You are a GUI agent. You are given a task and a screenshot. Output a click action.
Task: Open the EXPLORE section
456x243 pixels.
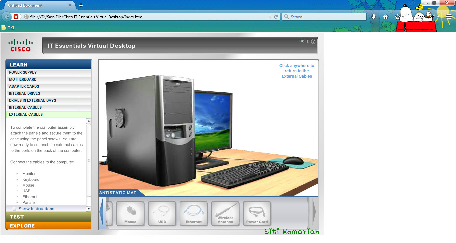point(49,226)
